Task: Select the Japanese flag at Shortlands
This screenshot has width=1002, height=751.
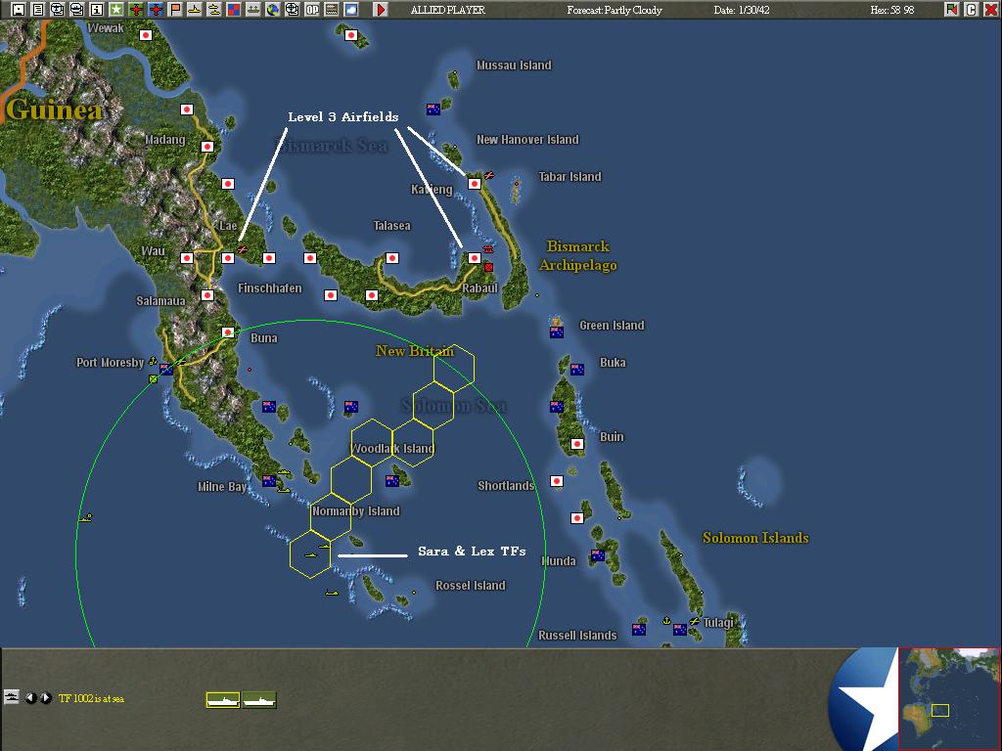Action: point(557,481)
